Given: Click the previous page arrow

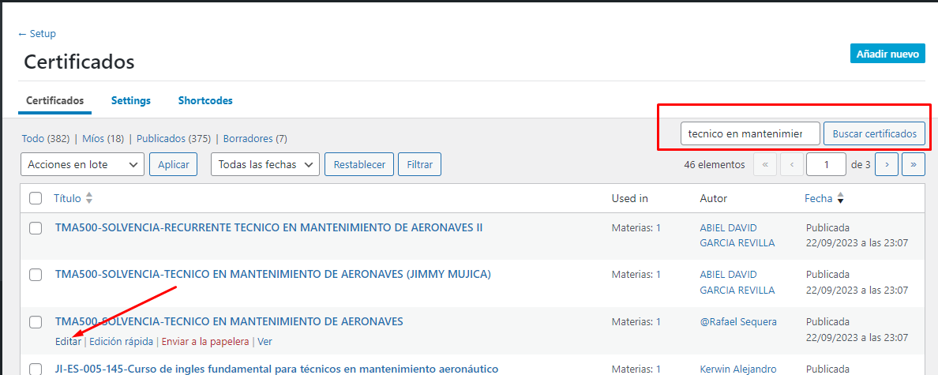Looking at the screenshot, I should click(791, 164).
